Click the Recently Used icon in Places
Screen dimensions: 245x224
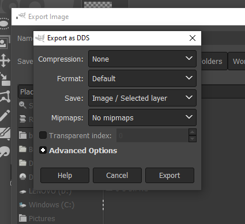pos(22,119)
